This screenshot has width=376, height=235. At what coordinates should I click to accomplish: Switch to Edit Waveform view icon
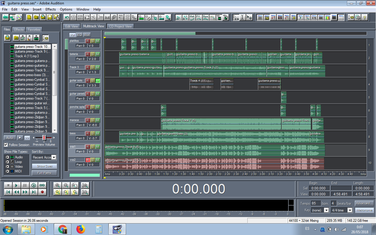click(x=6, y=17)
